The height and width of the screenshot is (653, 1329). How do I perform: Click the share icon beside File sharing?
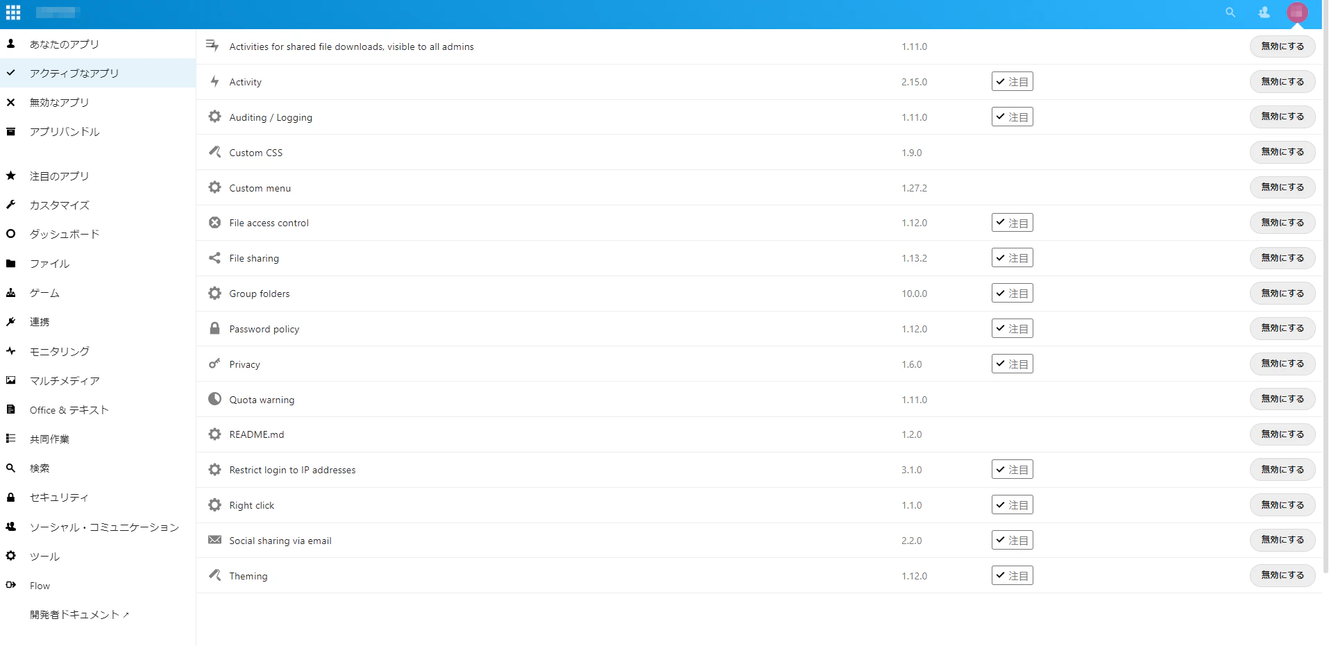(x=215, y=257)
